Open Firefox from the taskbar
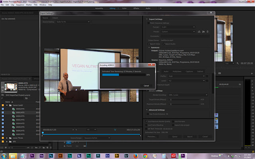 pyautogui.click(x=136, y=156)
